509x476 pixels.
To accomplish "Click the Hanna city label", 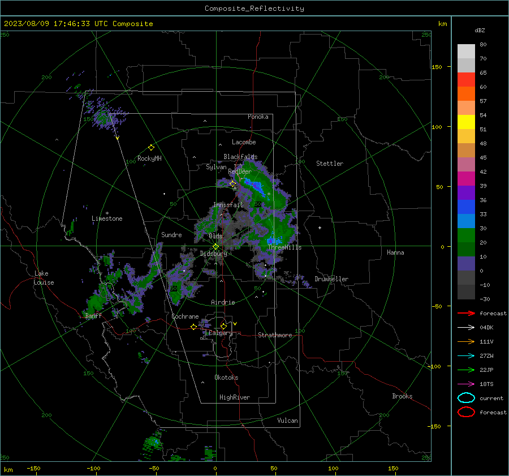I will pos(395,252).
